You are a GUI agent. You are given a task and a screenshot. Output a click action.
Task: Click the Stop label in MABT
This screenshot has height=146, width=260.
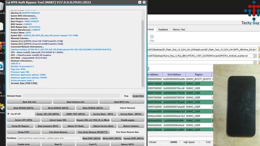pos(126,96)
